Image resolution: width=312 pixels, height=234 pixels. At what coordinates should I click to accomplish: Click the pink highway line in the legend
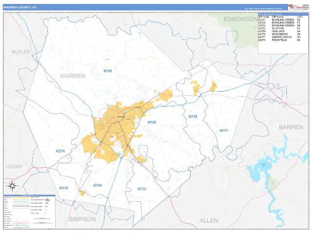(21, 223)
